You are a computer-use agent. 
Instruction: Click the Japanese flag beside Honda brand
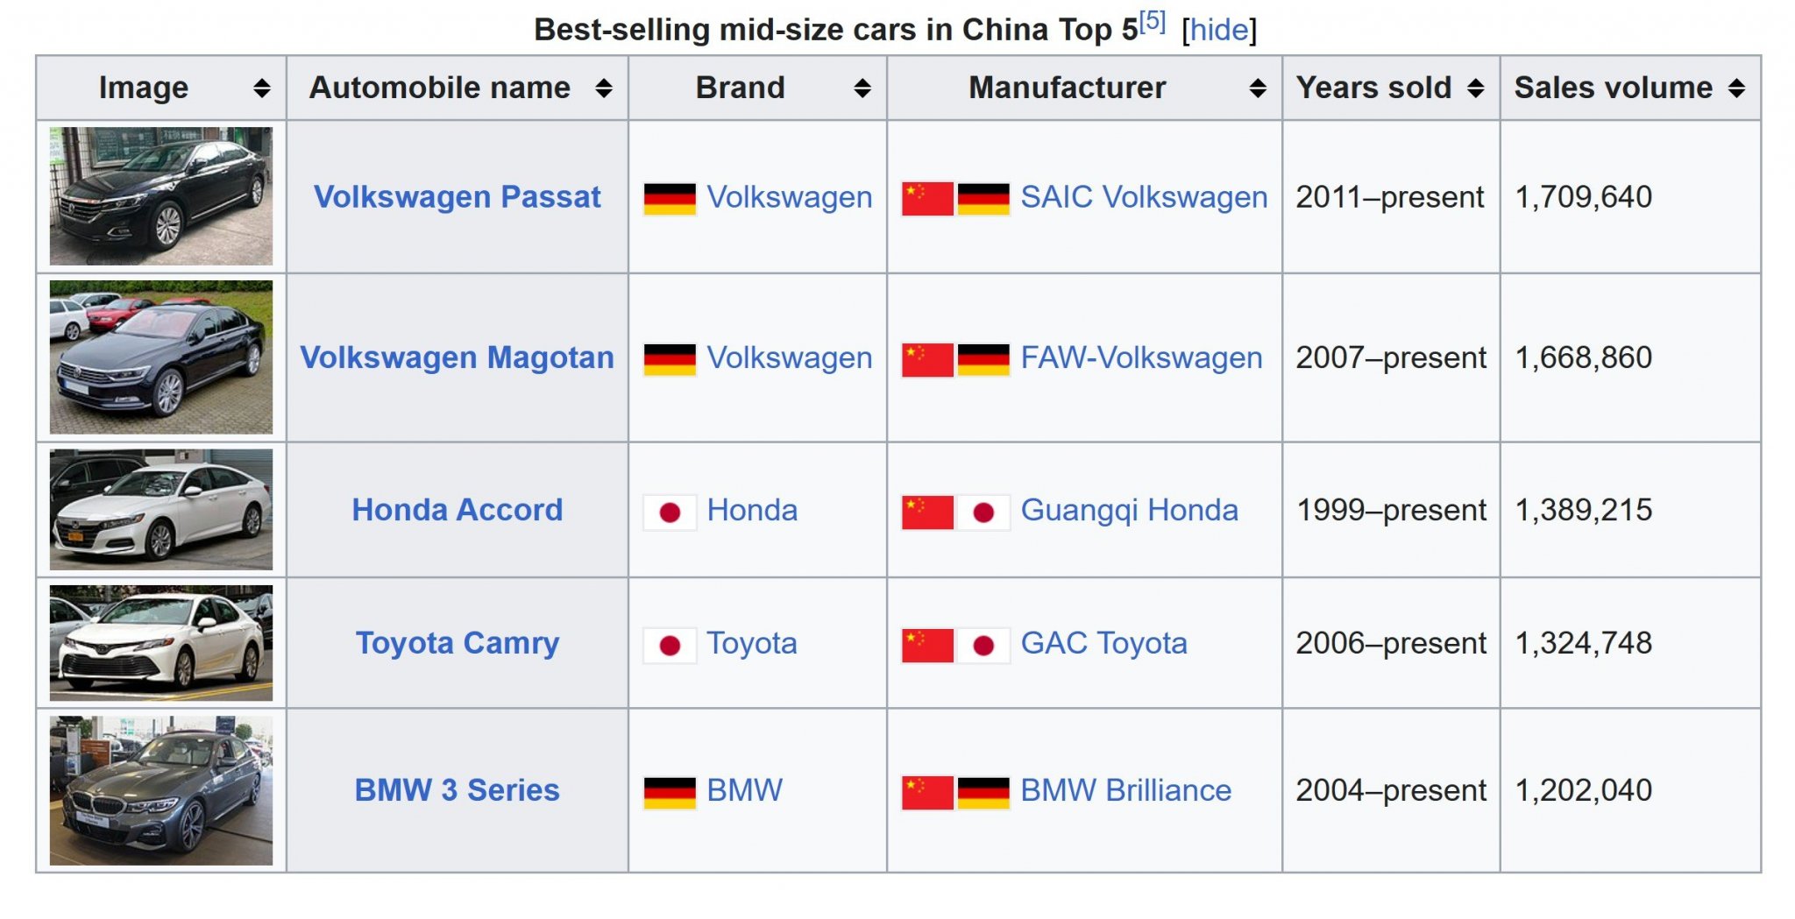tap(670, 509)
